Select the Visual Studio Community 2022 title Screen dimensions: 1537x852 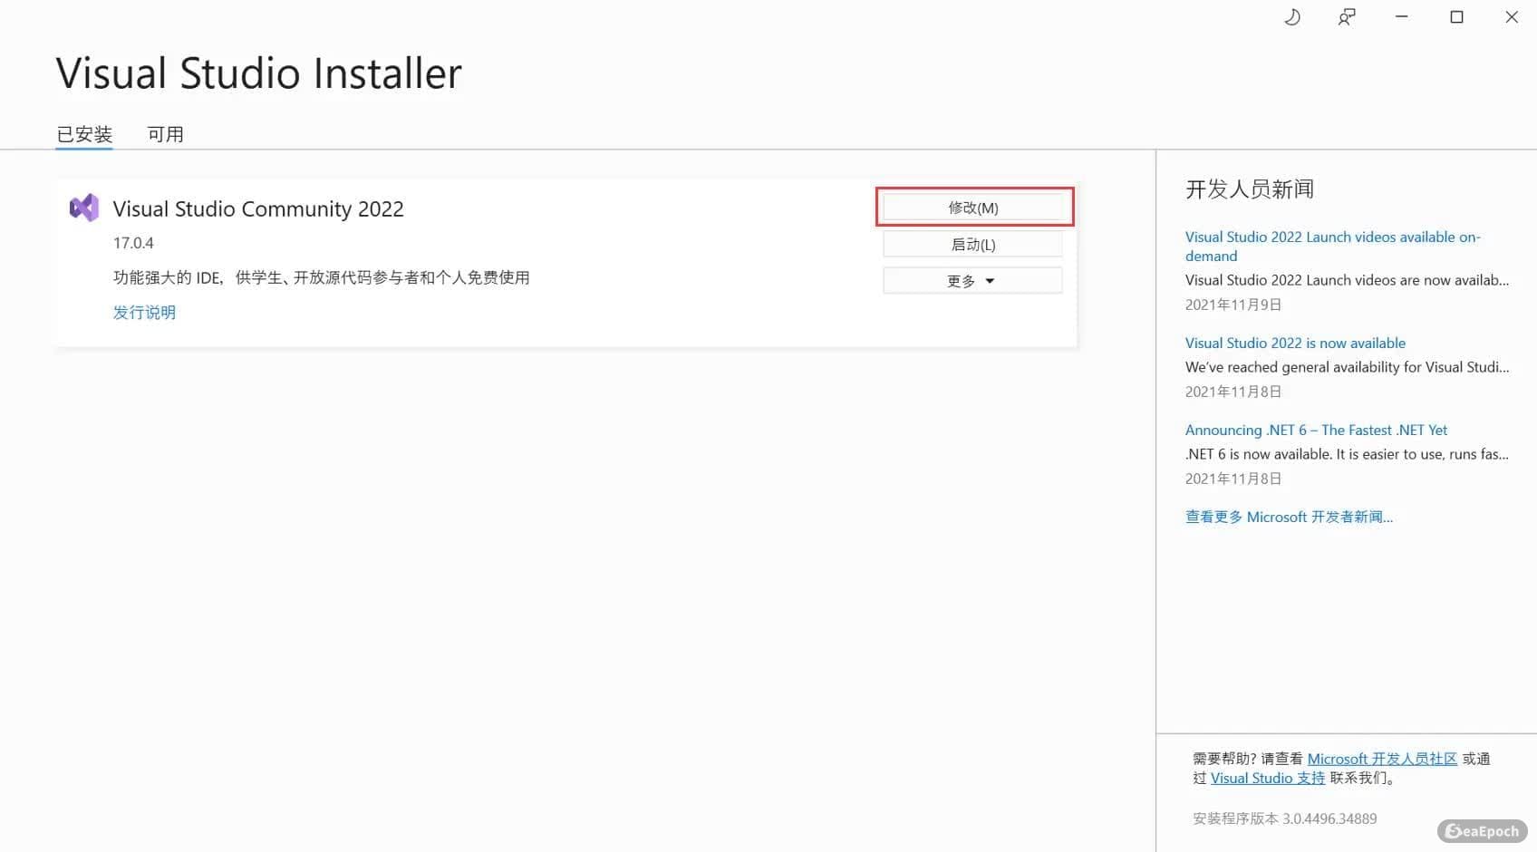pos(258,208)
